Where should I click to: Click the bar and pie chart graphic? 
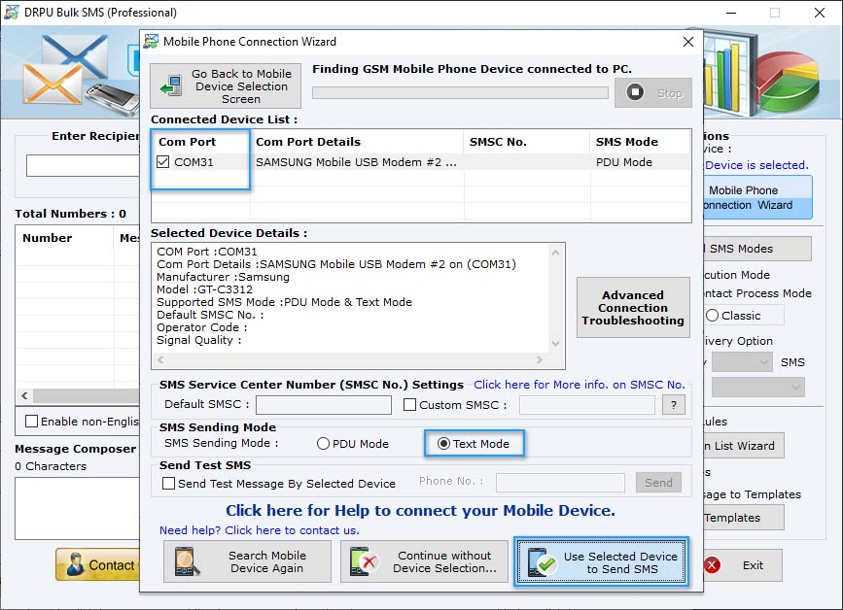pos(760,73)
